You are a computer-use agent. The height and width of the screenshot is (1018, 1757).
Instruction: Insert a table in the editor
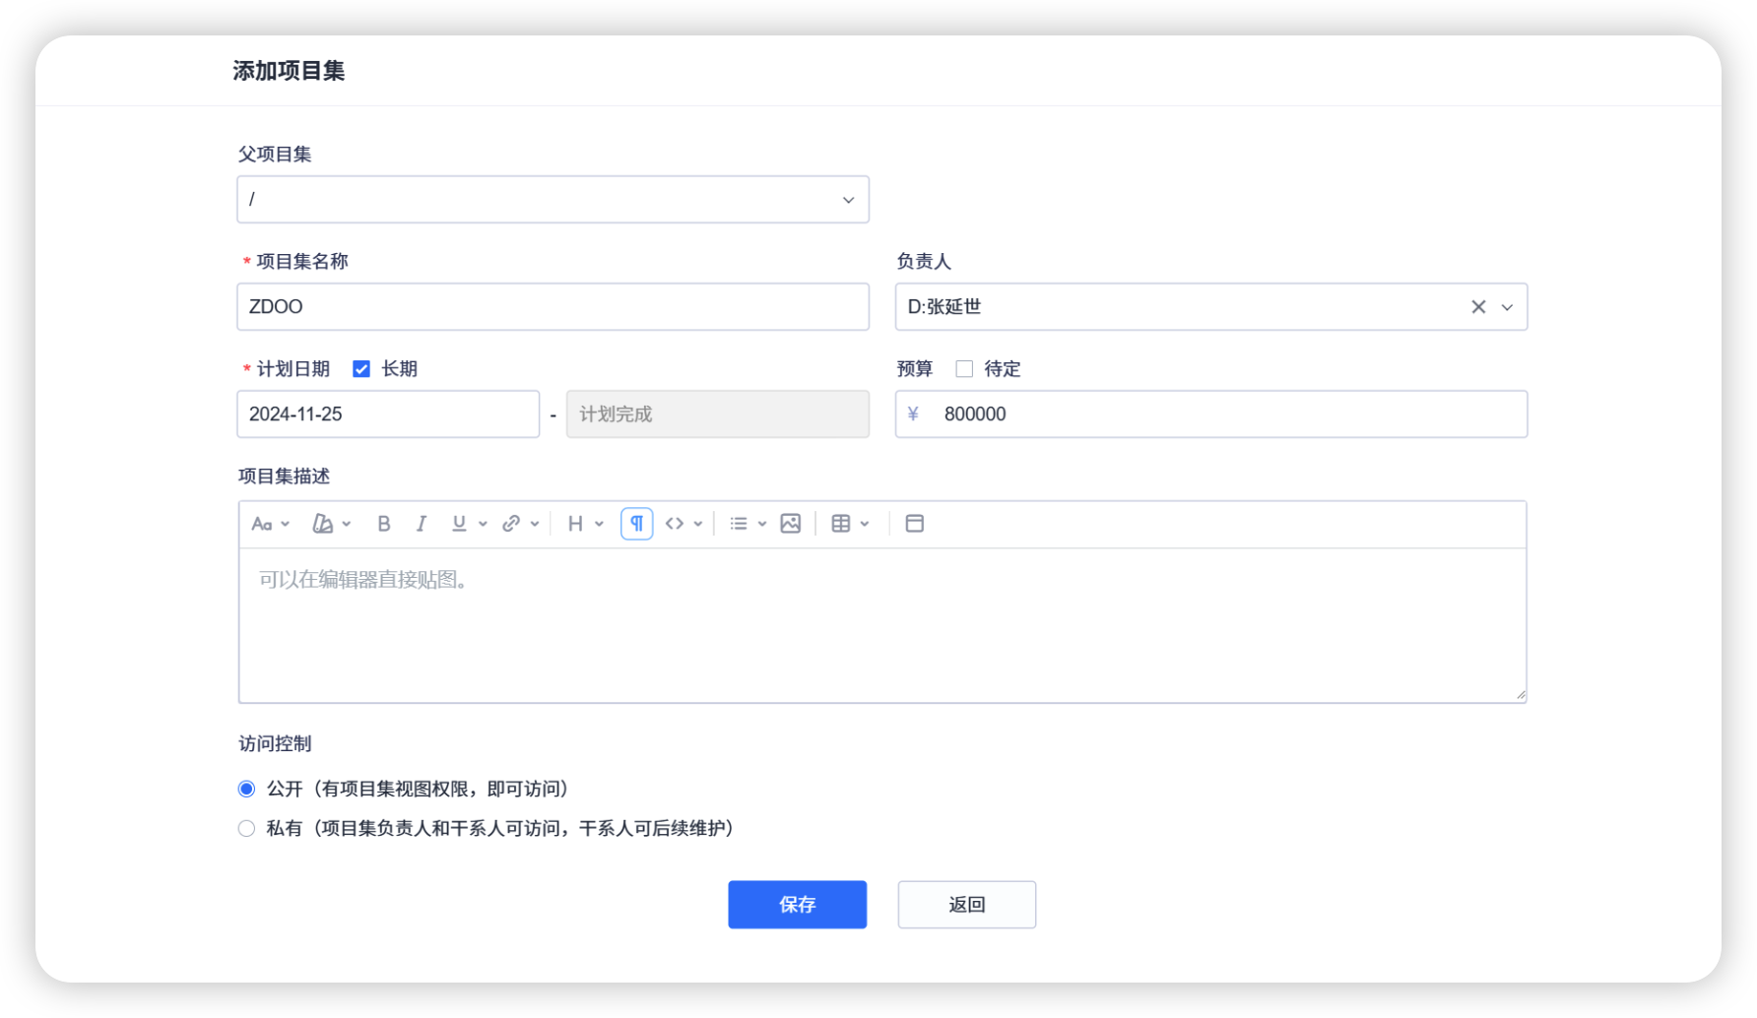[841, 524]
